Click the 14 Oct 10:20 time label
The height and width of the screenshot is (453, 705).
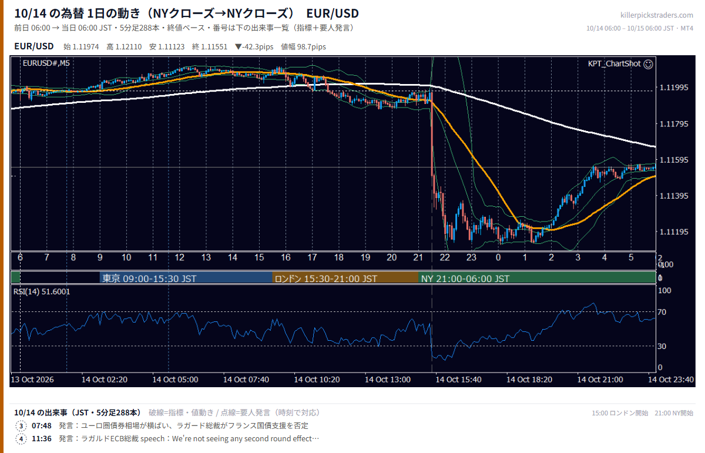tap(317, 380)
